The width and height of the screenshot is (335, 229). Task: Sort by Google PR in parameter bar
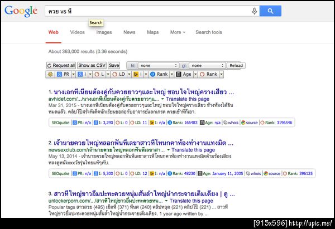point(63,74)
